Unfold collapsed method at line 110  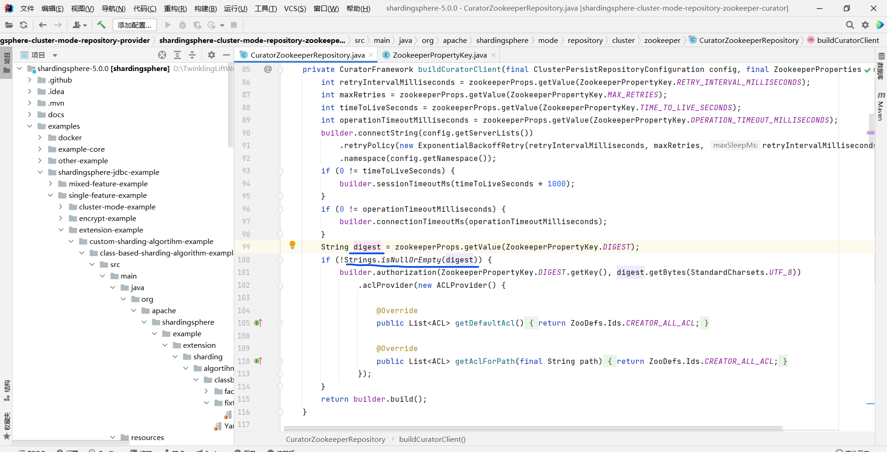click(x=280, y=362)
